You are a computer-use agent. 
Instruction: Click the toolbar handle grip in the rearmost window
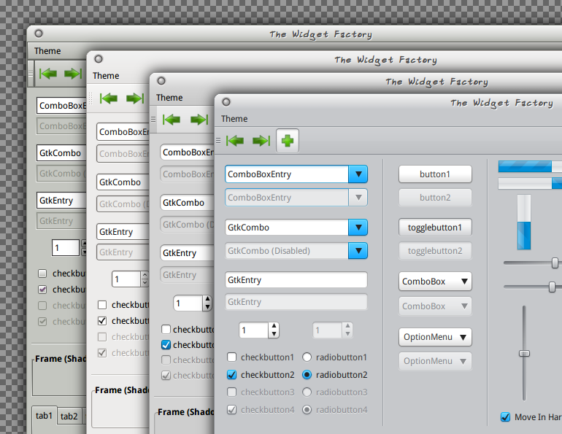31,74
